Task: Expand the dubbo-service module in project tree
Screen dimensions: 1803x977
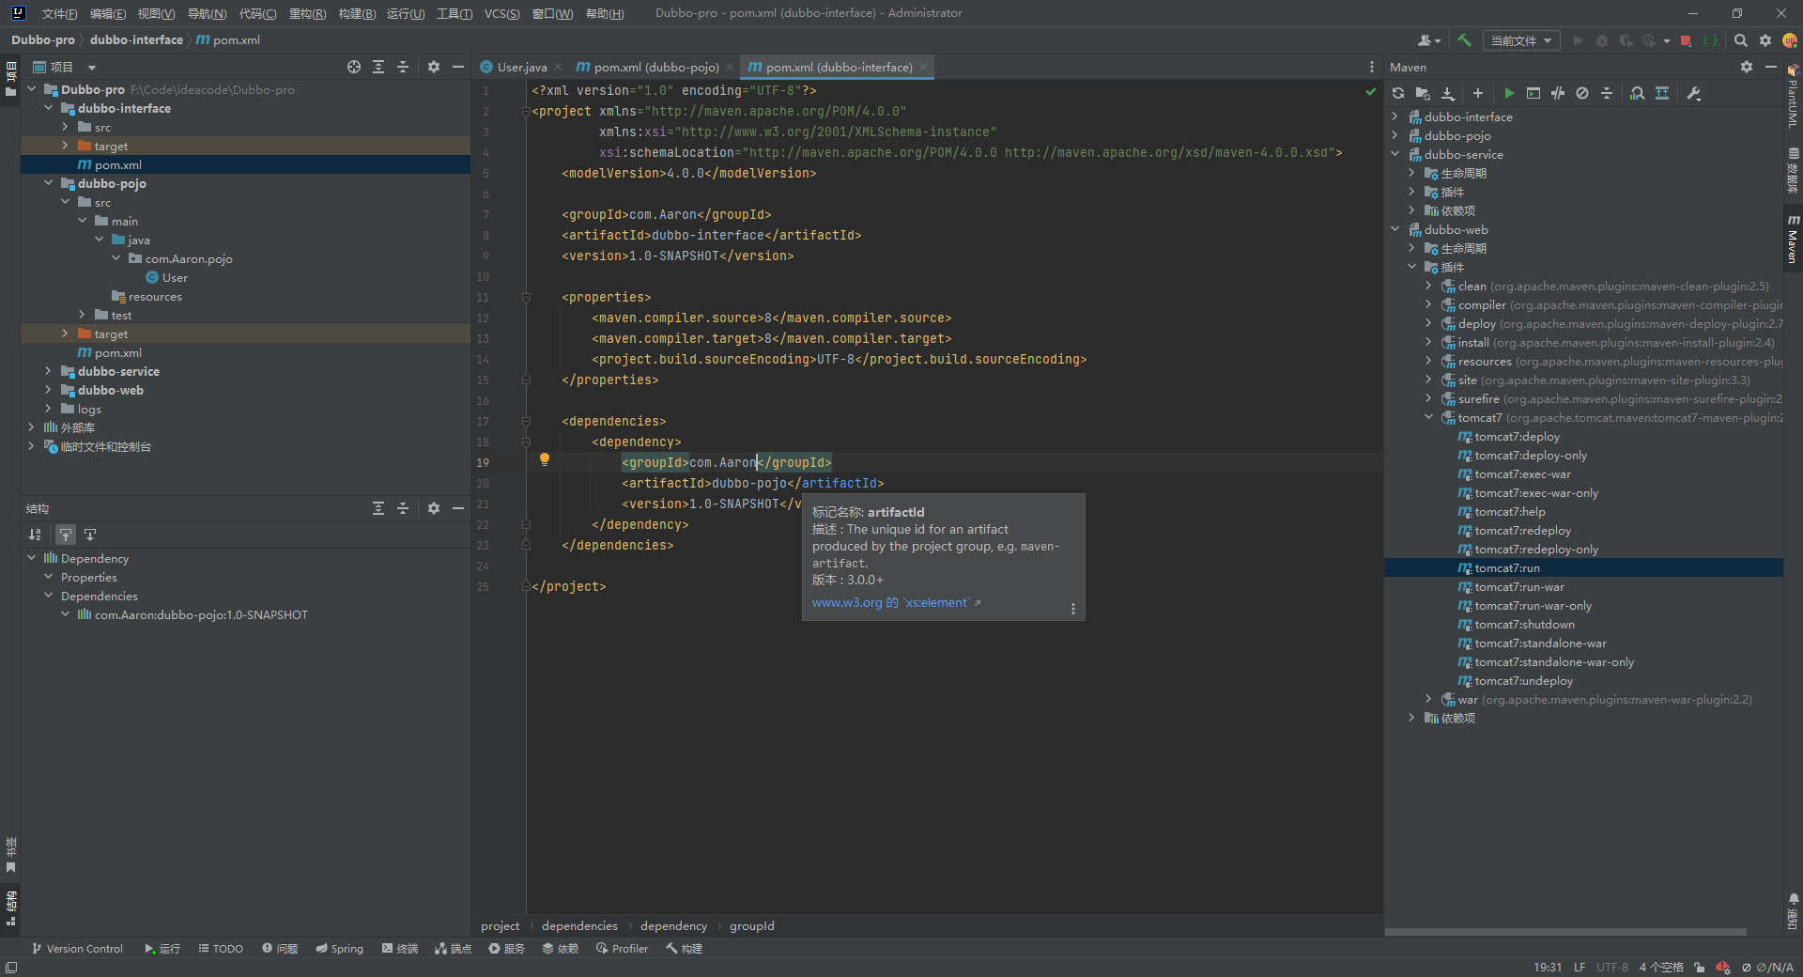Action: pyautogui.click(x=48, y=371)
